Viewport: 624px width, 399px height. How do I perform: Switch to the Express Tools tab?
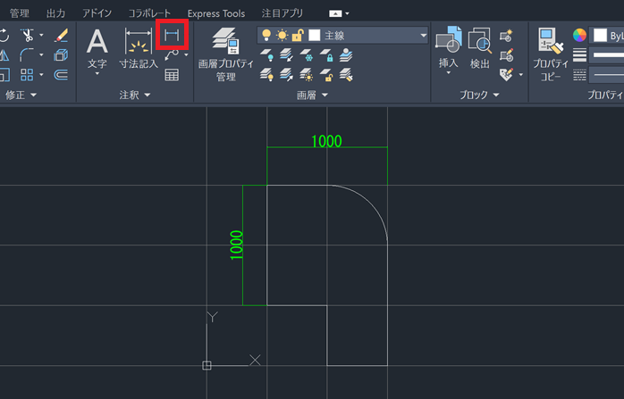coord(215,13)
